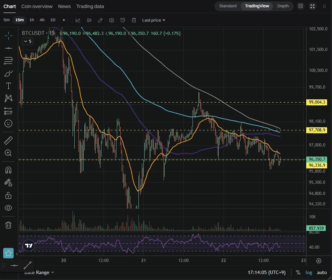Viewport: 332px width, 280px height.
Task: Click the TradingView logo badge
Action: [29, 245]
